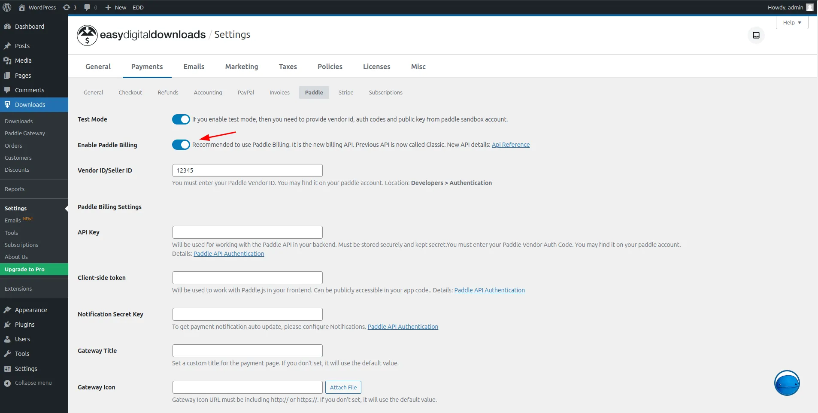Screen dimensions: 818x413
Task: Open the notifications inbox icon
Action: (x=756, y=35)
